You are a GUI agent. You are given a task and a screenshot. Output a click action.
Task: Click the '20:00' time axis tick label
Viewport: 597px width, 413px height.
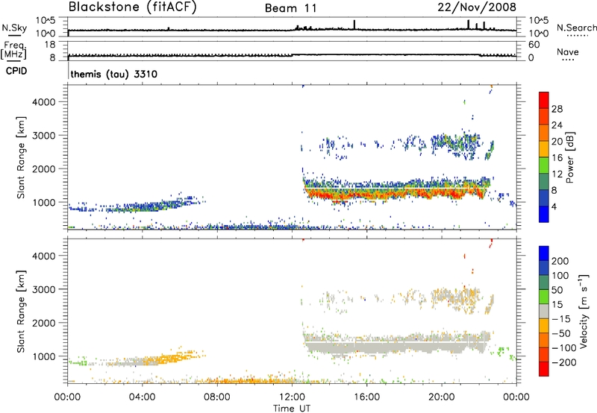click(441, 397)
